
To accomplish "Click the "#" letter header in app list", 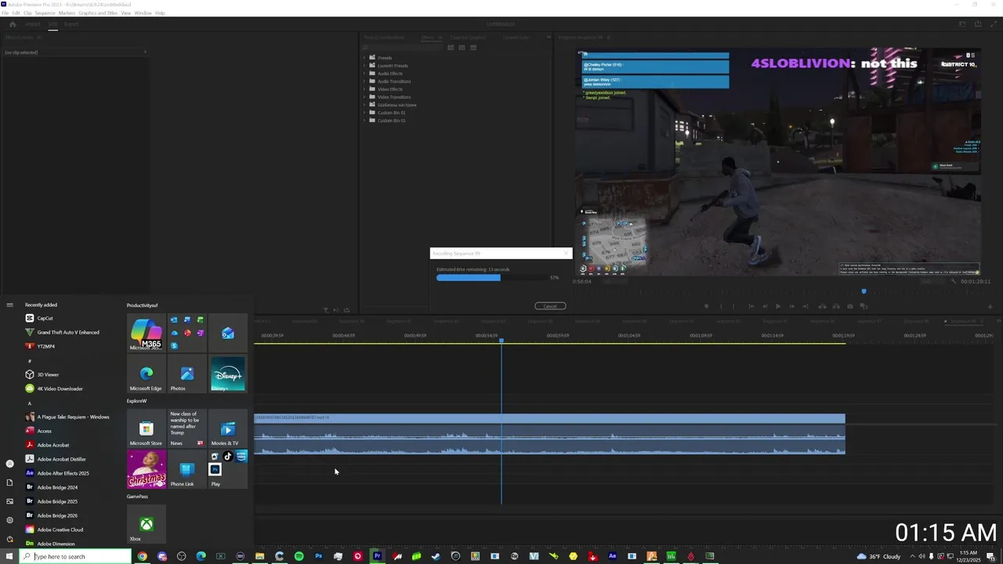I will point(30,360).
